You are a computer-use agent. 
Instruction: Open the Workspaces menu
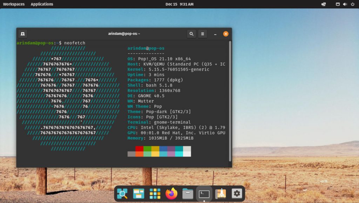(x=14, y=4)
